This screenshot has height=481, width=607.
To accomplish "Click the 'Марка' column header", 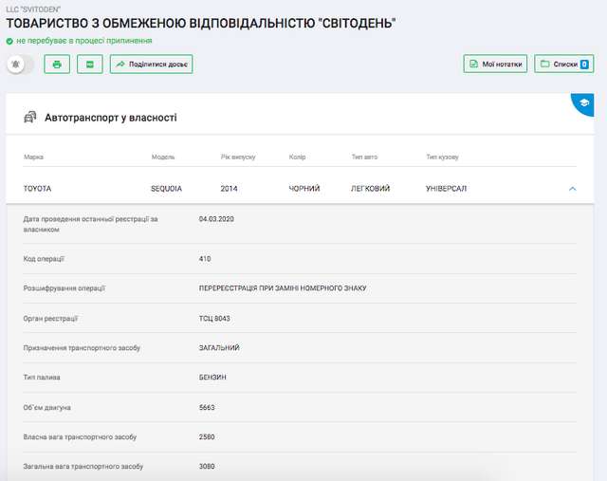I will click(33, 157).
